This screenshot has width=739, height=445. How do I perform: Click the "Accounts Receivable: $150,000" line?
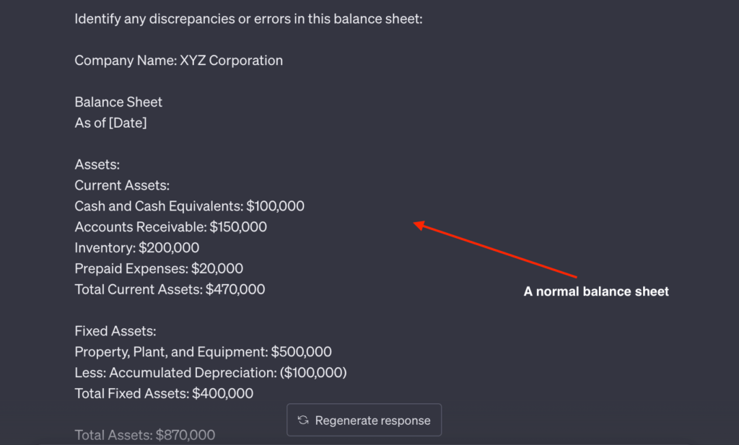[x=170, y=226]
